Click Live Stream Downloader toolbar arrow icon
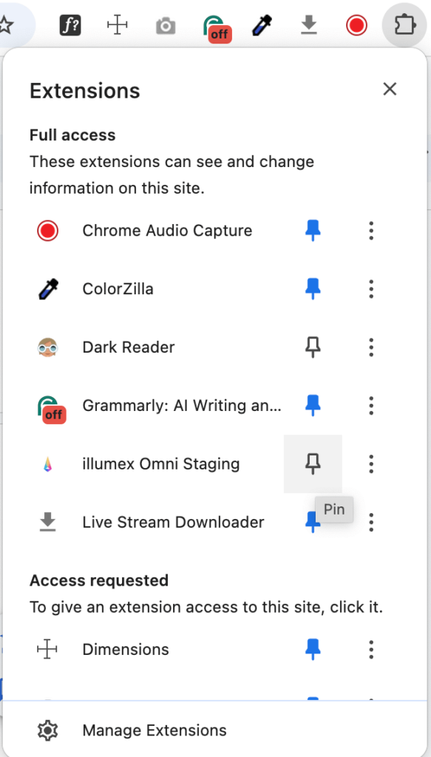The width and height of the screenshot is (431, 757). tap(309, 26)
